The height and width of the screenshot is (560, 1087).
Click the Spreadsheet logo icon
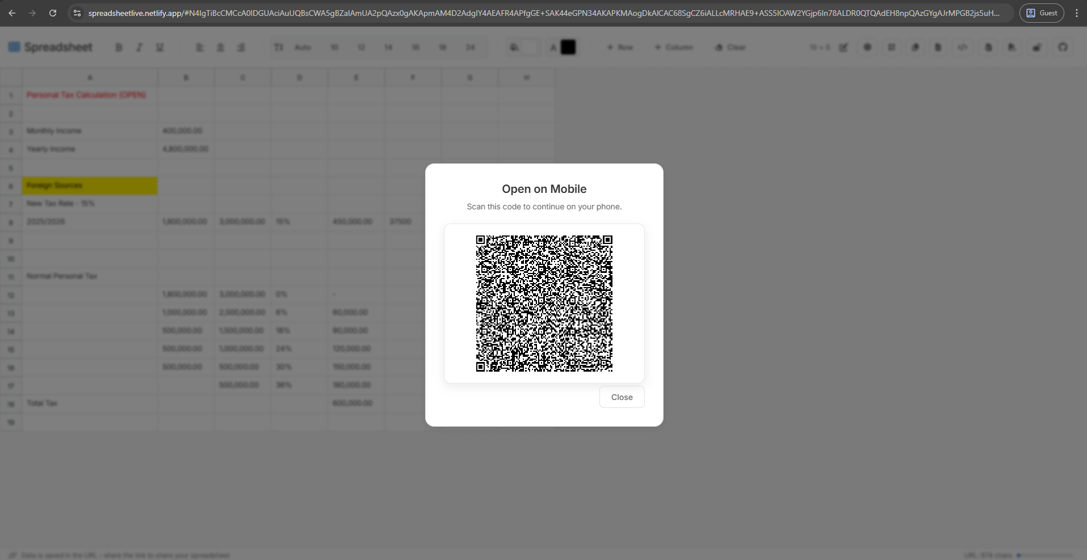14,47
